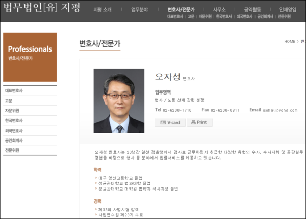Viewport: 306px width, 219px height.
Task: Go to HOME via the breadcrumb
Action: tap(290, 41)
